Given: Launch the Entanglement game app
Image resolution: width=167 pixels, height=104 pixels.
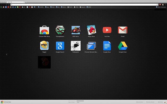Looking at the screenshot, I should [x=60, y=31].
